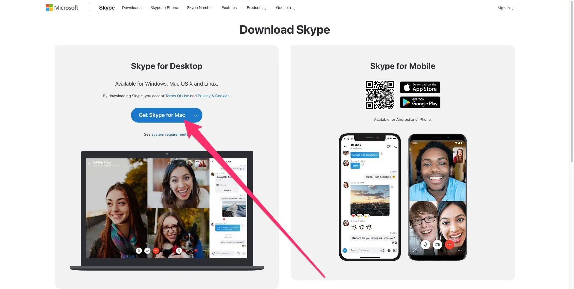View the system requirements link
The height and width of the screenshot is (289, 574).
(x=170, y=135)
